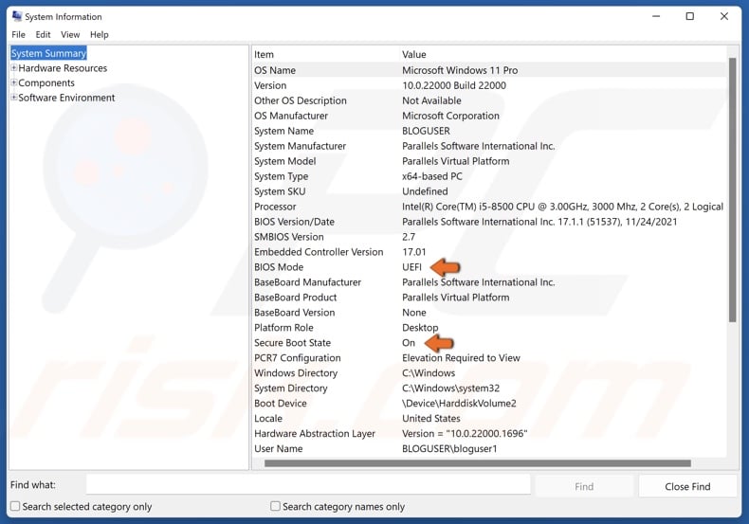Select the System Directory row

point(489,388)
